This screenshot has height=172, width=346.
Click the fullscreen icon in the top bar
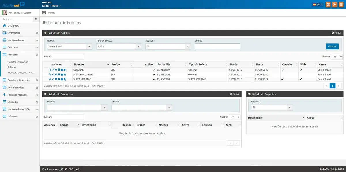tap(328, 5)
